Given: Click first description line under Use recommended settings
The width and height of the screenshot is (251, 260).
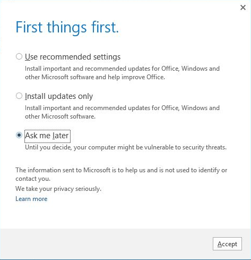Looking at the screenshot, I should pyautogui.click(x=122, y=69).
